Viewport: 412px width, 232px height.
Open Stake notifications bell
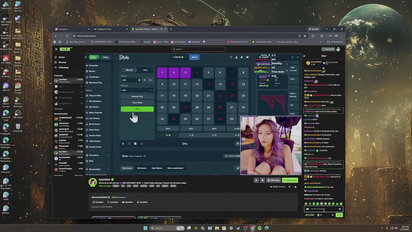point(242,57)
